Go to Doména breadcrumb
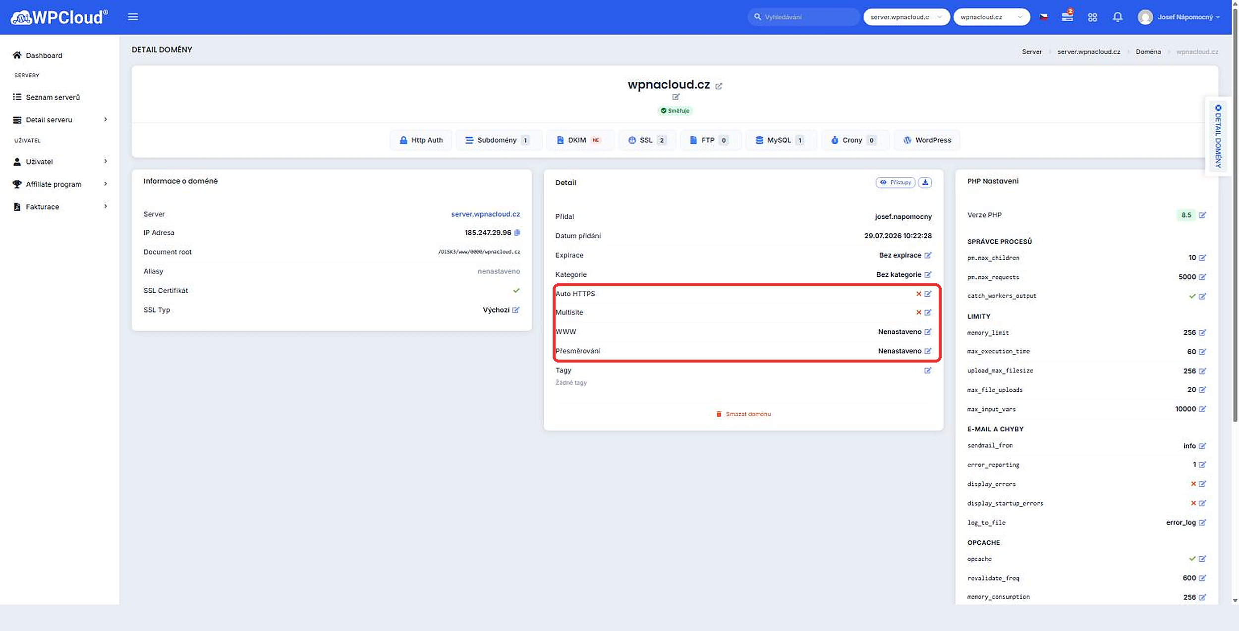This screenshot has width=1239, height=631. tap(1148, 52)
